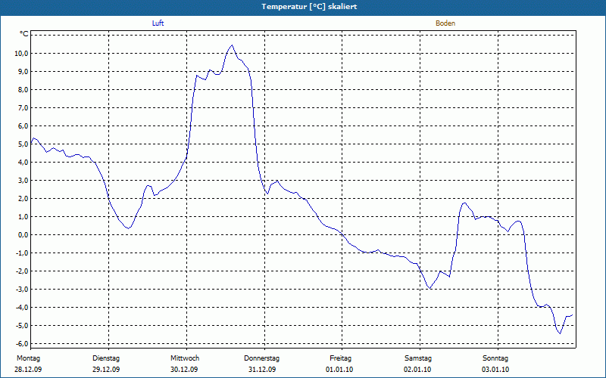The height and width of the screenshot is (378, 606).
Task: Click the Mittwoch day label
Action: (x=185, y=358)
